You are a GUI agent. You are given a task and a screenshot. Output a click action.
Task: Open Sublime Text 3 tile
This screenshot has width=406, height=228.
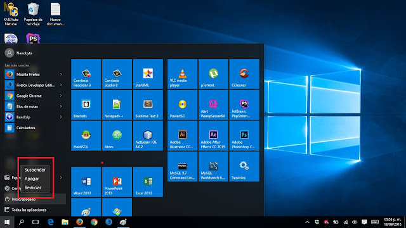pyautogui.click(x=148, y=104)
